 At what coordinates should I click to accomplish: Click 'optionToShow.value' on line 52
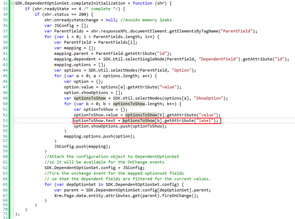coord(96,115)
